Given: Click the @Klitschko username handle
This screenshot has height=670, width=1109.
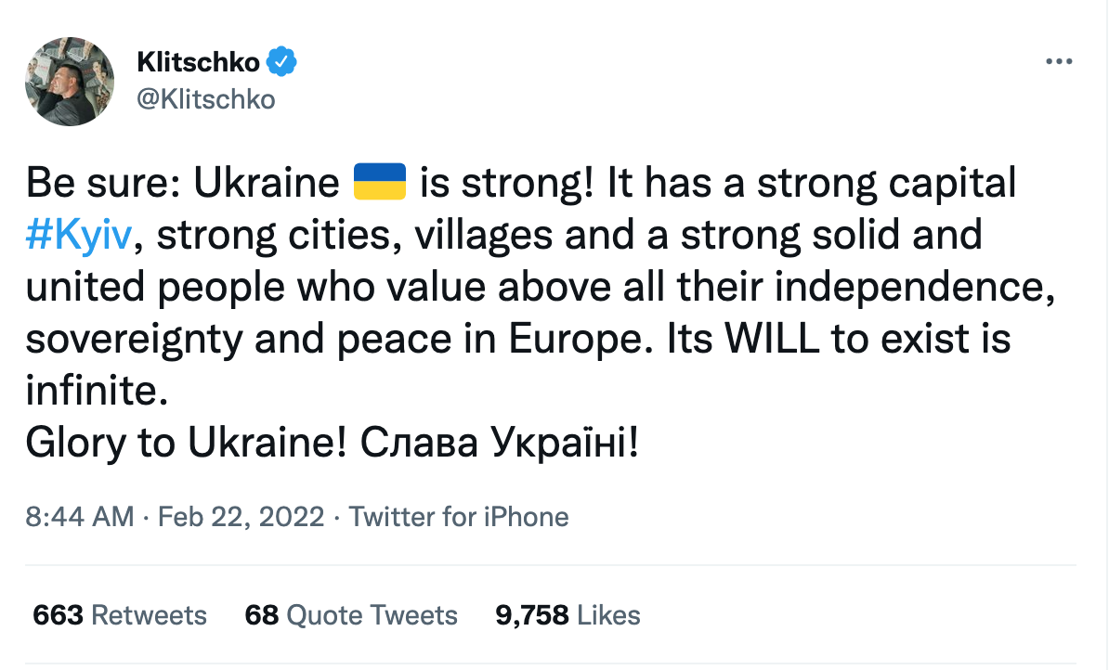Looking at the screenshot, I should coord(206,98).
